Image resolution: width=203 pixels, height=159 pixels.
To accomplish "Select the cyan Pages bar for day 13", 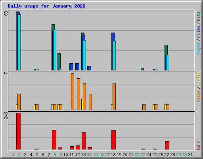I will [84, 55].
